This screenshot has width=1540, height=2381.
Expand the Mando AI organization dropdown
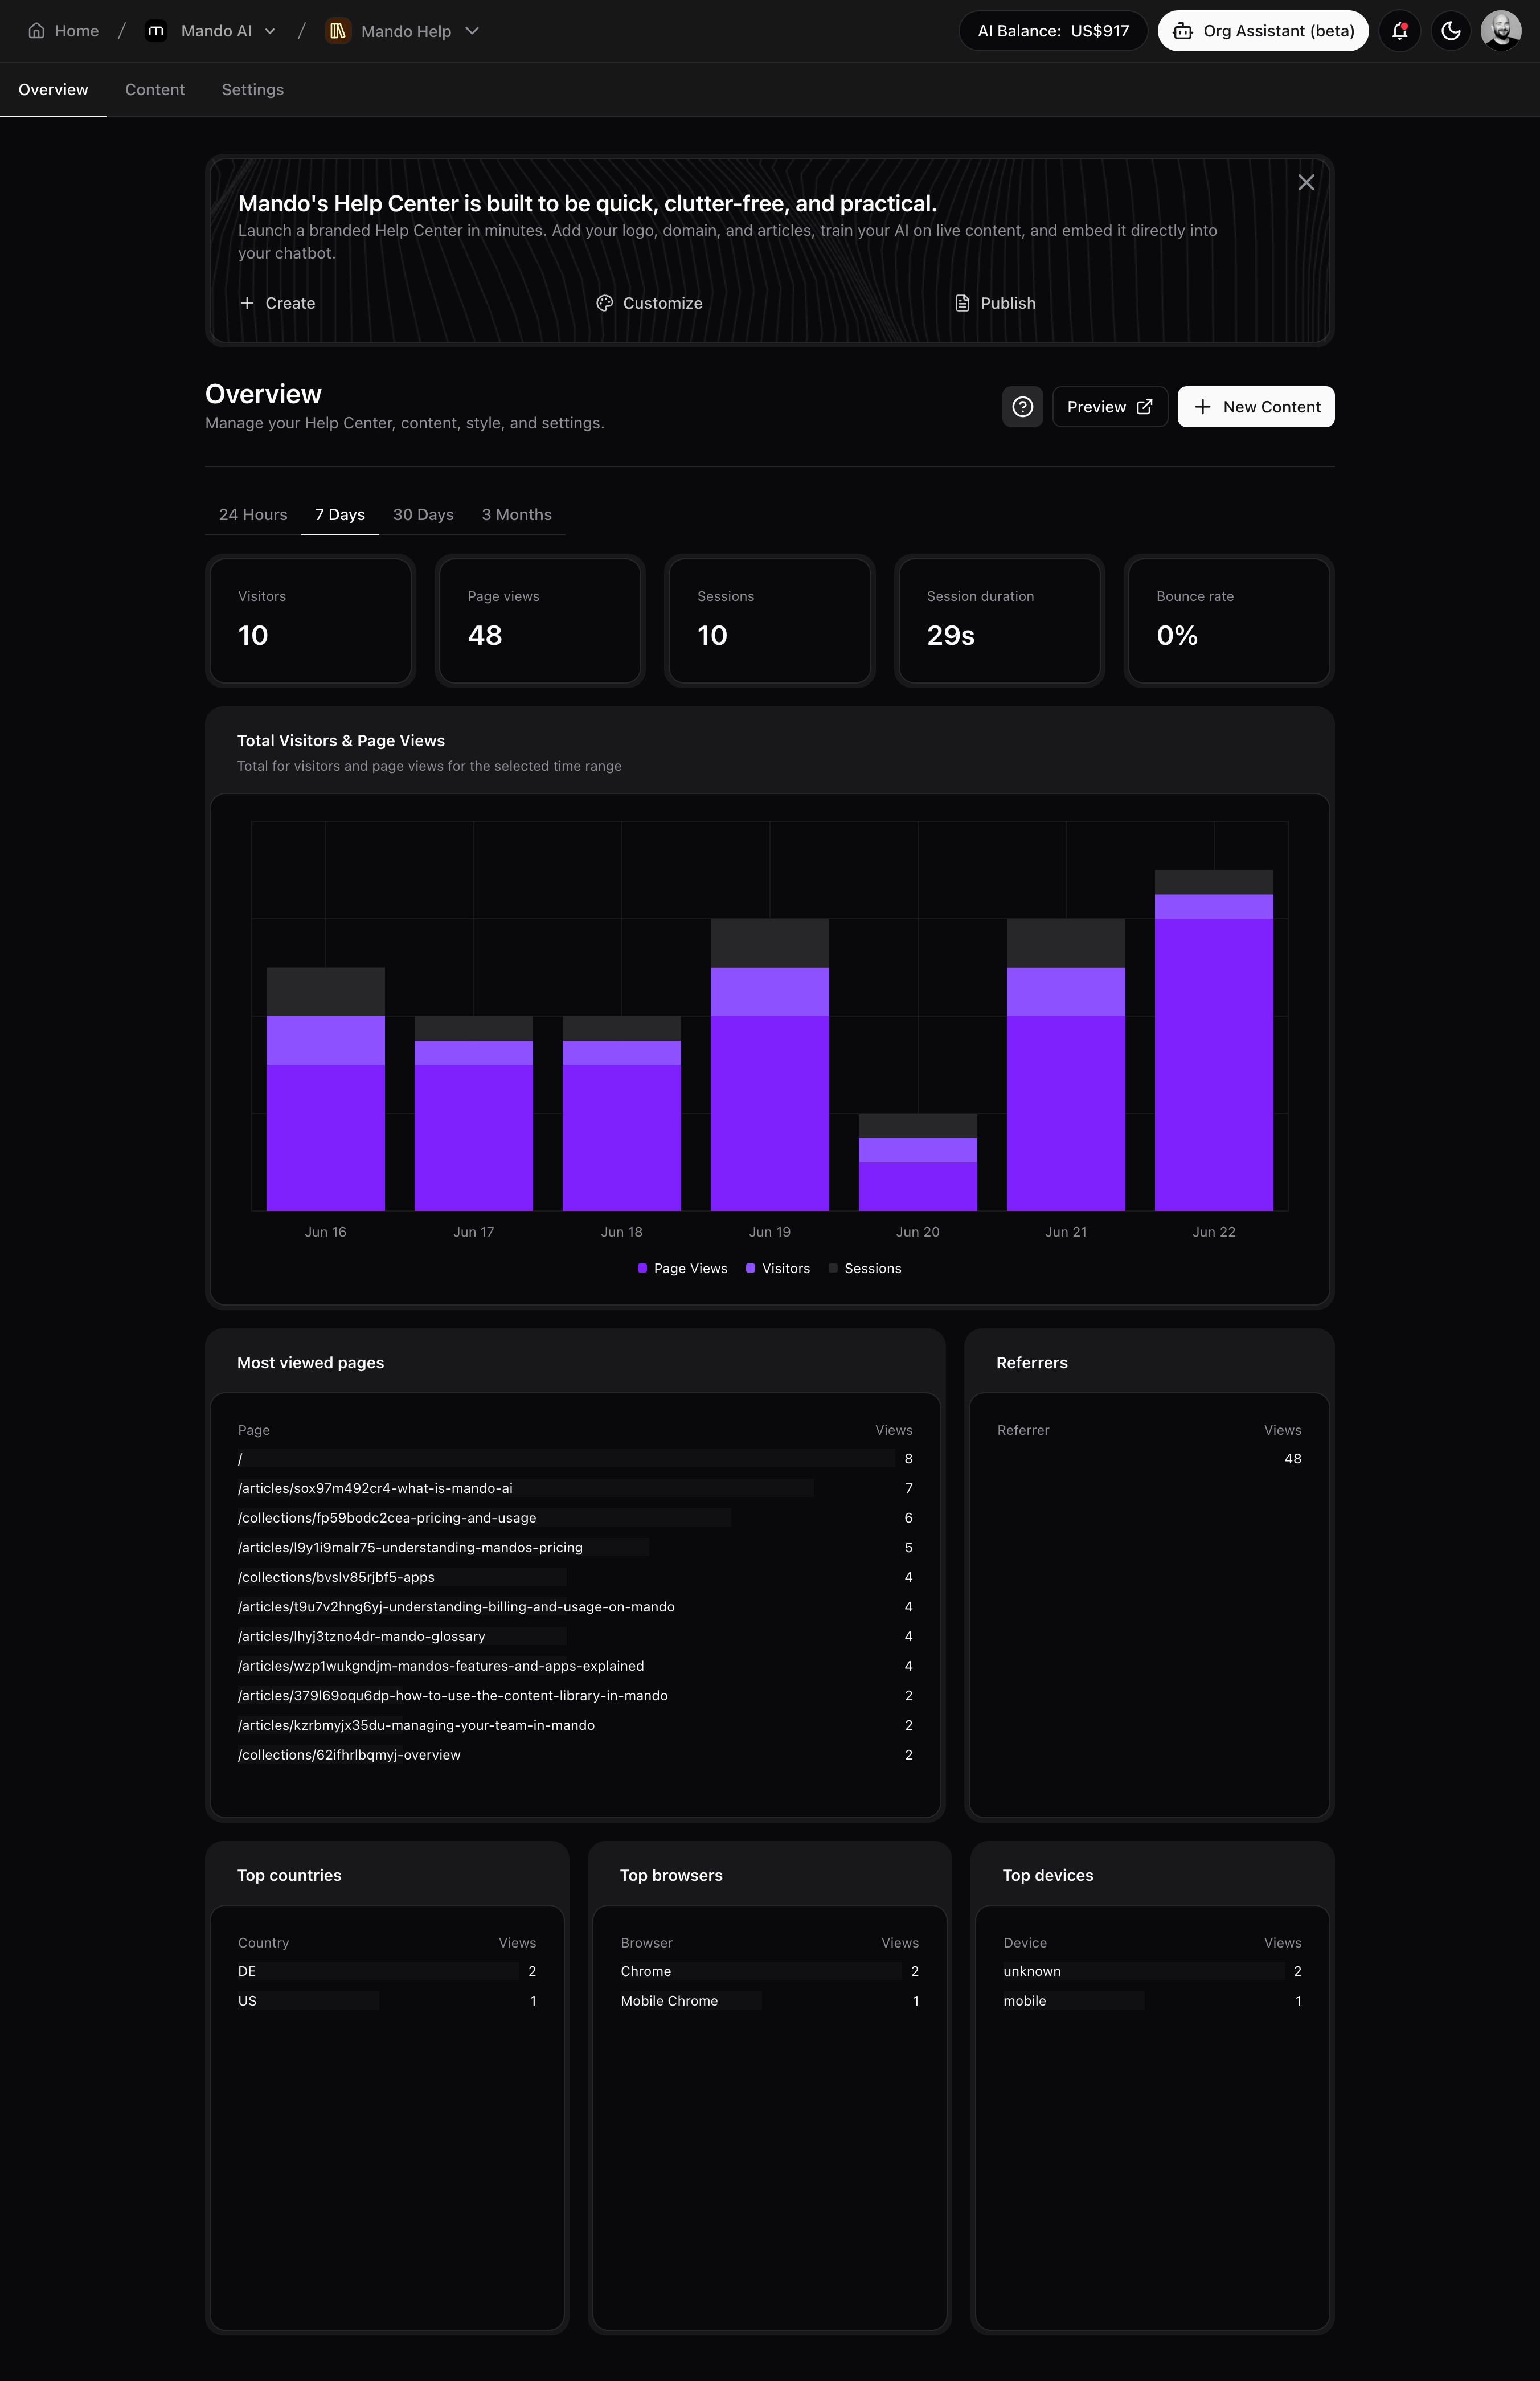[x=270, y=31]
